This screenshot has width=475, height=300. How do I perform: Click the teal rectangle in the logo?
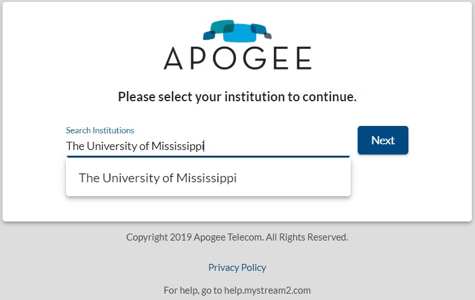coord(223,27)
